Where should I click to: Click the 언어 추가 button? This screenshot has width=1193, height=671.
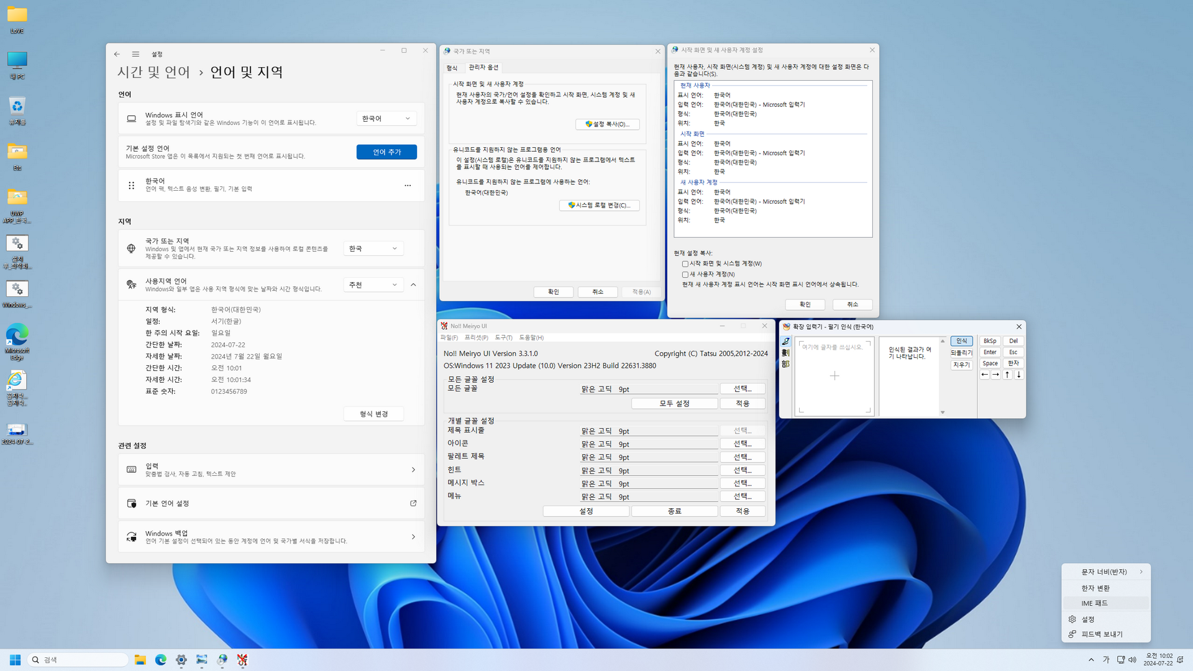coord(386,152)
